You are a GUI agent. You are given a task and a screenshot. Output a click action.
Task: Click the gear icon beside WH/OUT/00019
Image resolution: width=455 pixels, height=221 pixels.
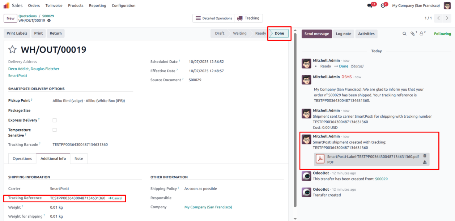tap(49, 21)
